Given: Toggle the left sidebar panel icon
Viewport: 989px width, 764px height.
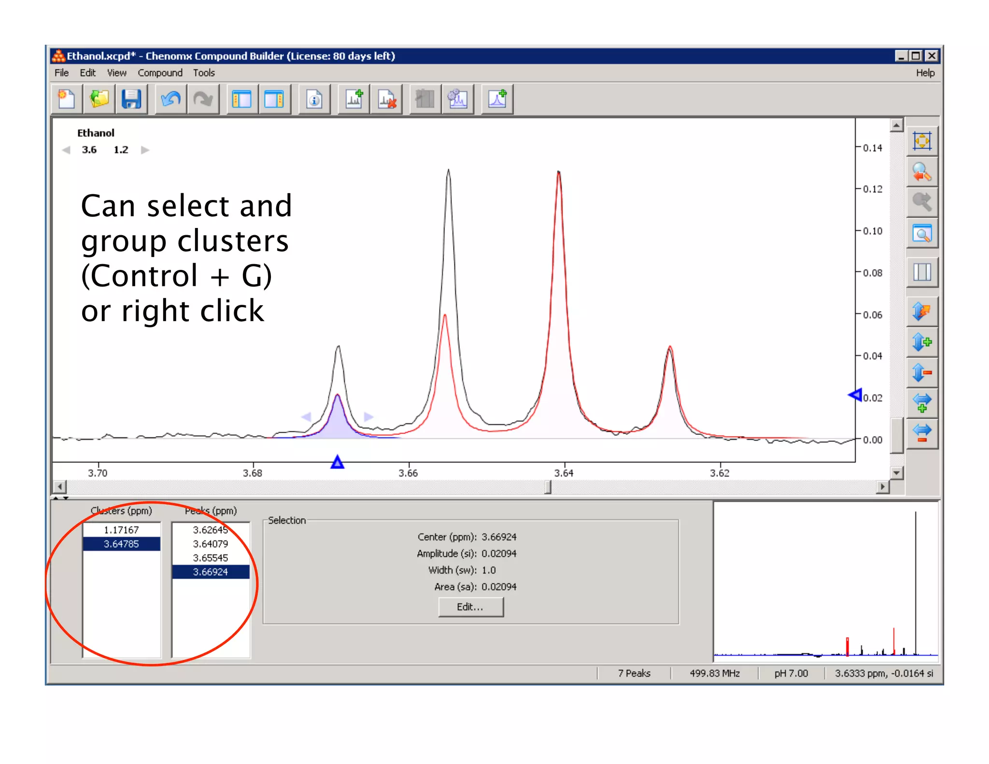Looking at the screenshot, I should pos(242,99).
